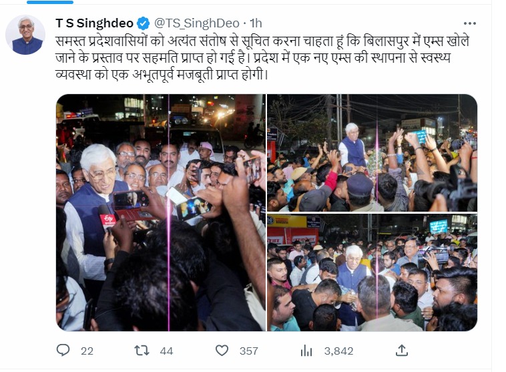Open T S Singhdeo profile avatar

click(x=25, y=35)
